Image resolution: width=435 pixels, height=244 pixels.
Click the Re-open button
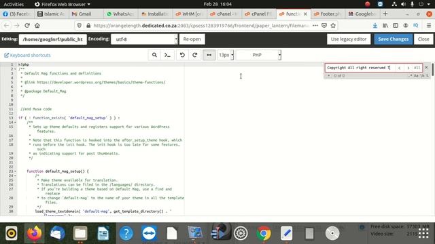click(192, 39)
